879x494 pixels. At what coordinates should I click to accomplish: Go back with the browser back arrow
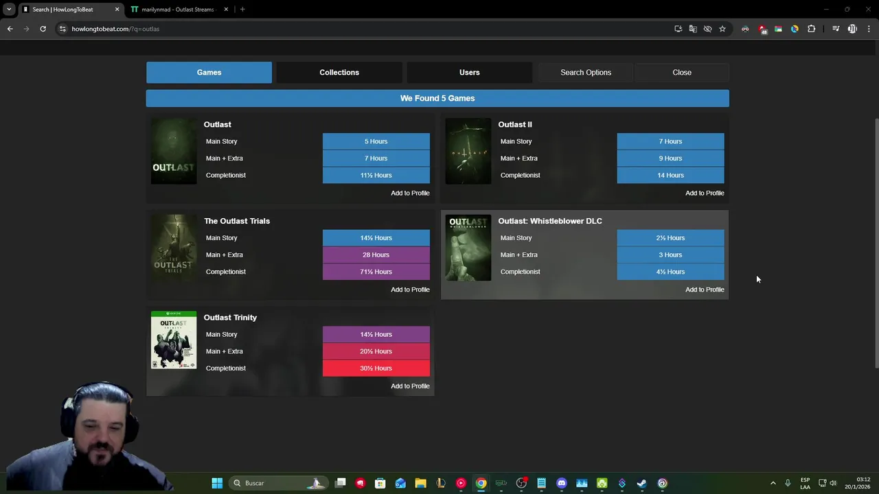tap(10, 29)
